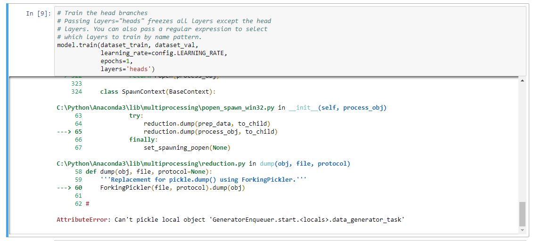The image size is (533, 241).
Task: Click the layers='heads') argument
Action: pos(127,69)
